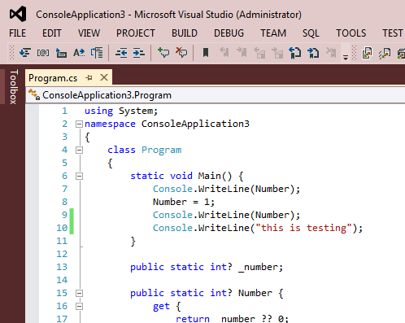Open the DEBUG menu
Screen dimensions: 405x323
tap(229, 33)
